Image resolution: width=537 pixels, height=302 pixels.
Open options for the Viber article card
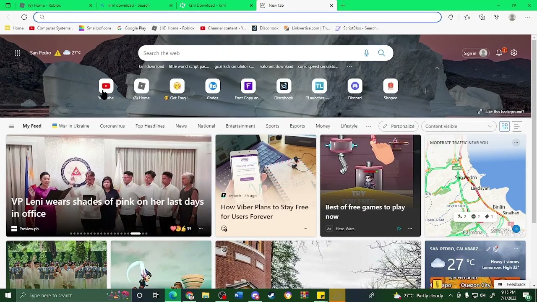click(x=305, y=229)
